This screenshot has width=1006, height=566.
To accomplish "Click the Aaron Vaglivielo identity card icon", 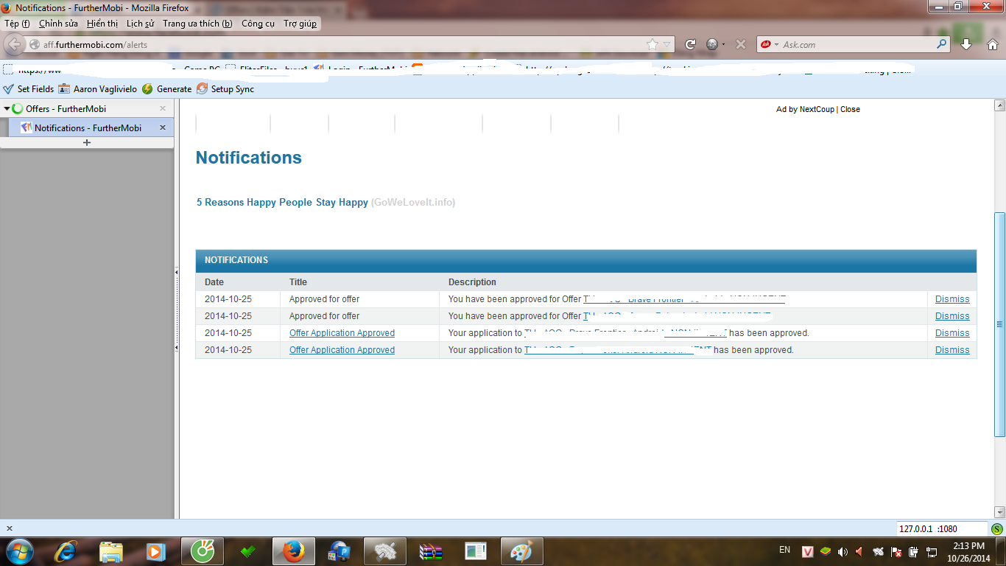I will tap(64, 89).
